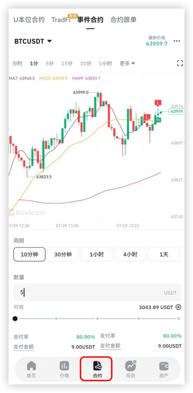Select the 30分钟 period option
Image resolution: width=193 pixels, height=393 pixels.
click(63, 254)
